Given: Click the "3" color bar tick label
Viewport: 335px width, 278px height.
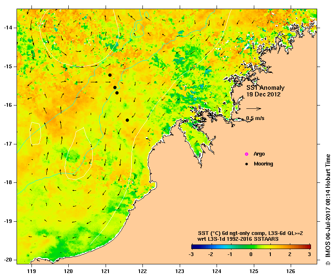Looking at the screenshot, I should pos(309,254).
